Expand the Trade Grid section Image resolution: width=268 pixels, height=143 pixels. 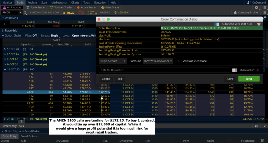click(3, 30)
